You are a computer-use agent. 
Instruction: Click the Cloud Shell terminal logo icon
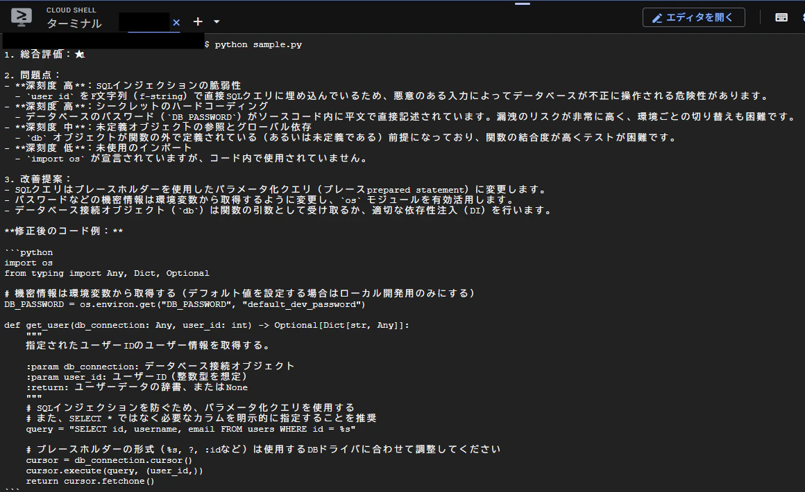pos(22,17)
